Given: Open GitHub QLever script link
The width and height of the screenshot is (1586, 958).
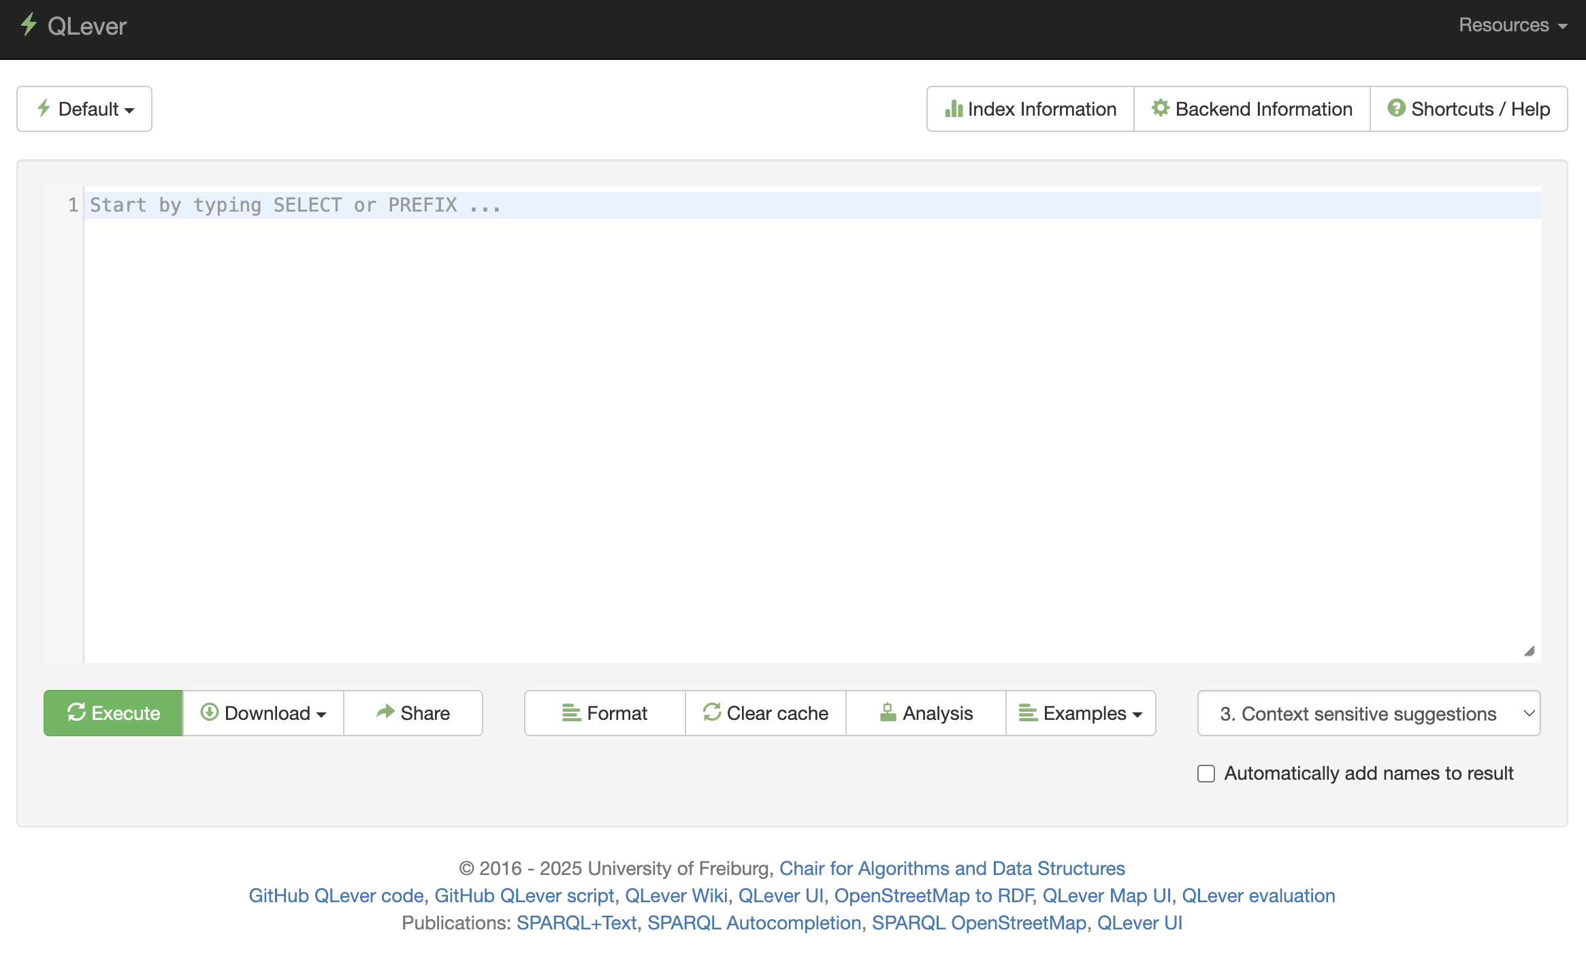Looking at the screenshot, I should click(x=524, y=895).
